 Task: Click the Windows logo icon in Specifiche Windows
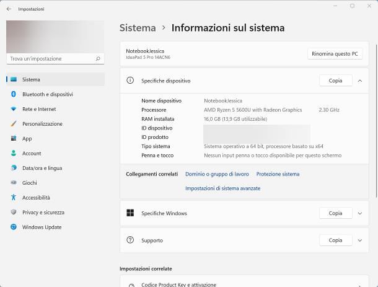coord(130,213)
